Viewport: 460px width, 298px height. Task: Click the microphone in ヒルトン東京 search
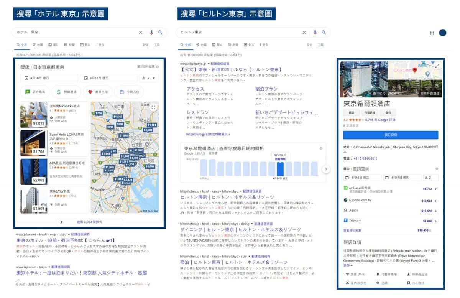tap(315, 33)
